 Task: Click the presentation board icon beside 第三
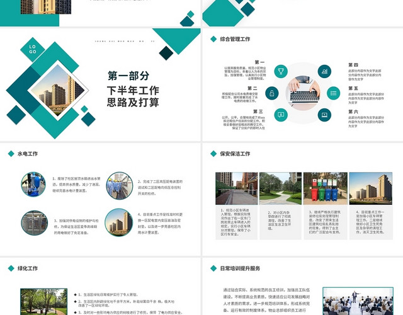click(281, 115)
